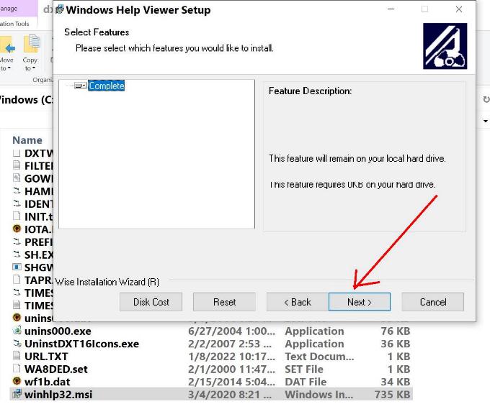The width and height of the screenshot is (490, 404).
Task: Click the SHGW file icon
Action: point(17,267)
